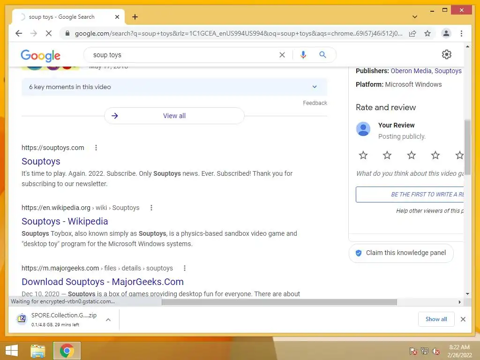The image size is (480, 360).
Task: Open Souptoys publisher link in panel
Action: pyautogui.click(x=448, y=71)
